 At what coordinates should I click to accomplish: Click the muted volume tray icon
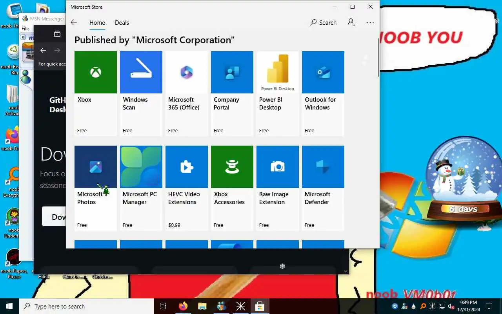click(x=451, y=306)
